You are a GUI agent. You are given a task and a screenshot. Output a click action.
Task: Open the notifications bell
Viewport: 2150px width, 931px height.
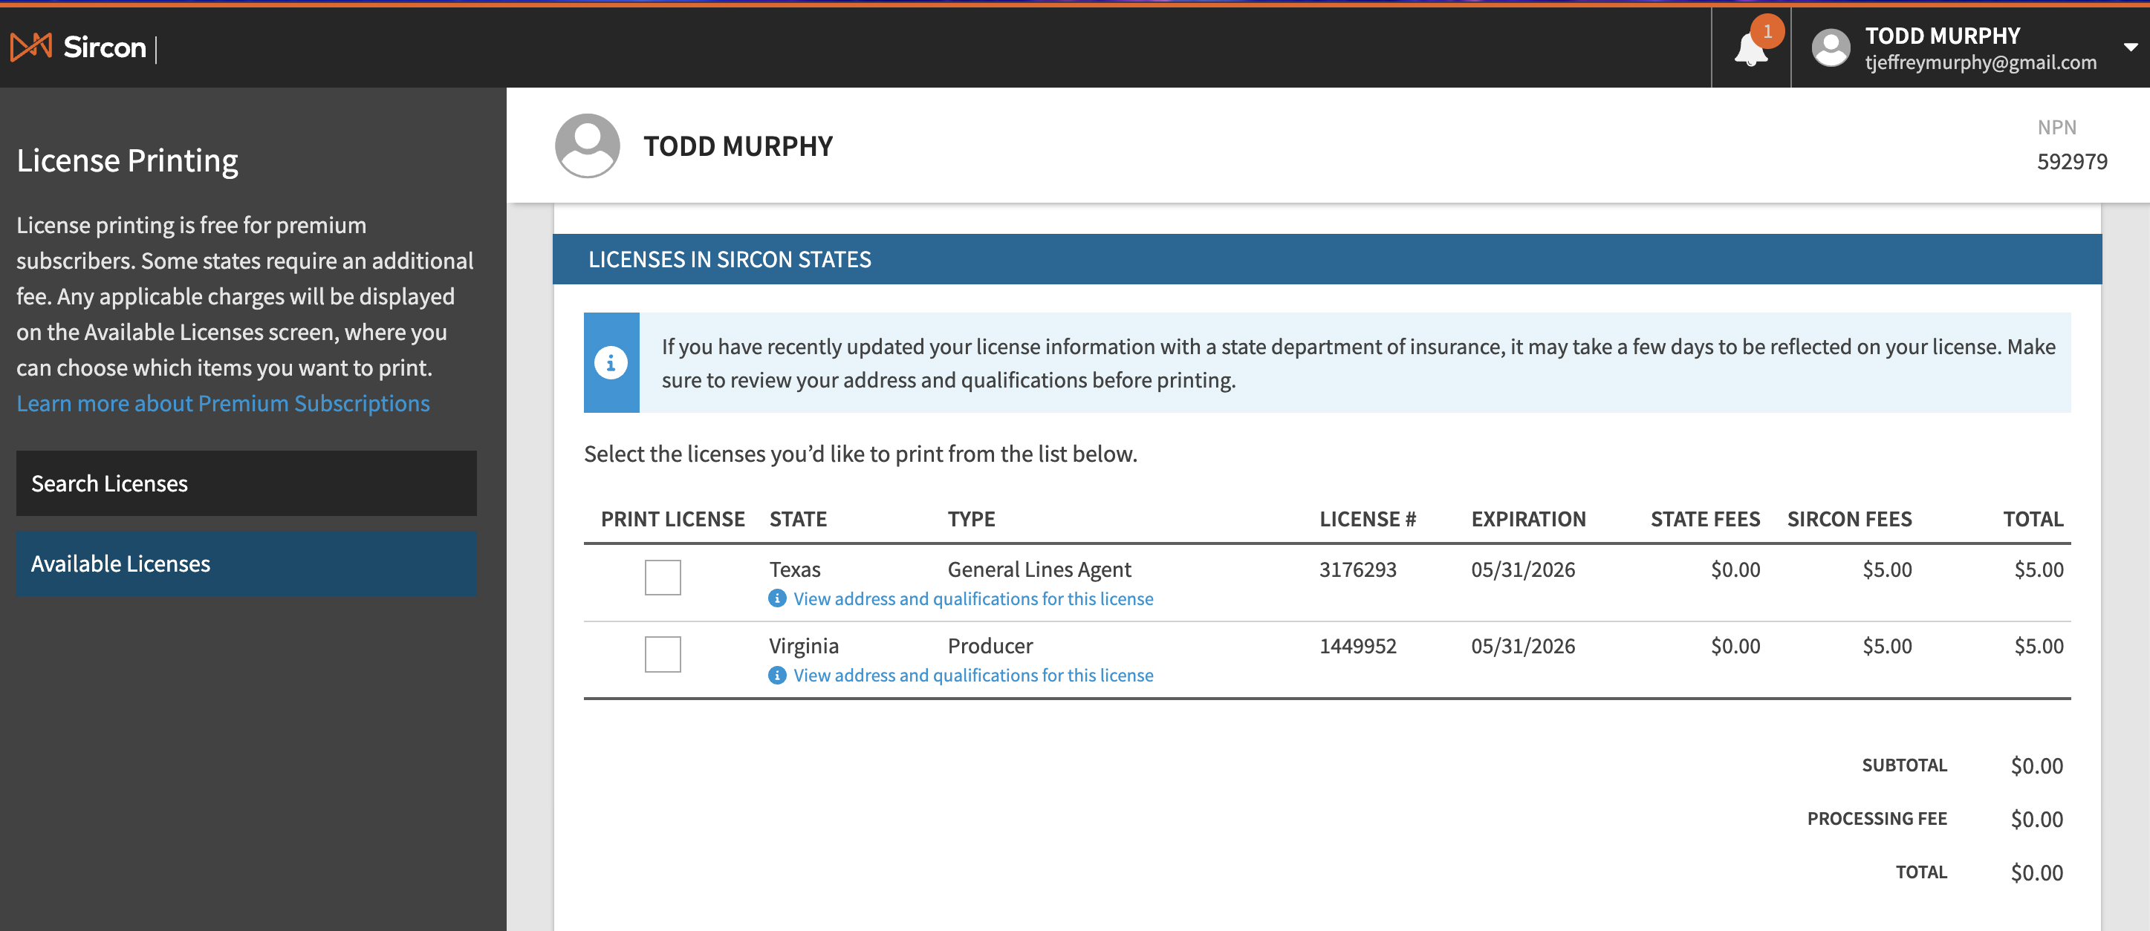tap(1749, 52)
